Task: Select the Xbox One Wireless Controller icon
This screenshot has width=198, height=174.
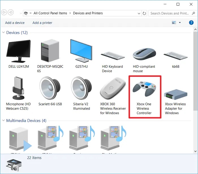Action: 144,89
